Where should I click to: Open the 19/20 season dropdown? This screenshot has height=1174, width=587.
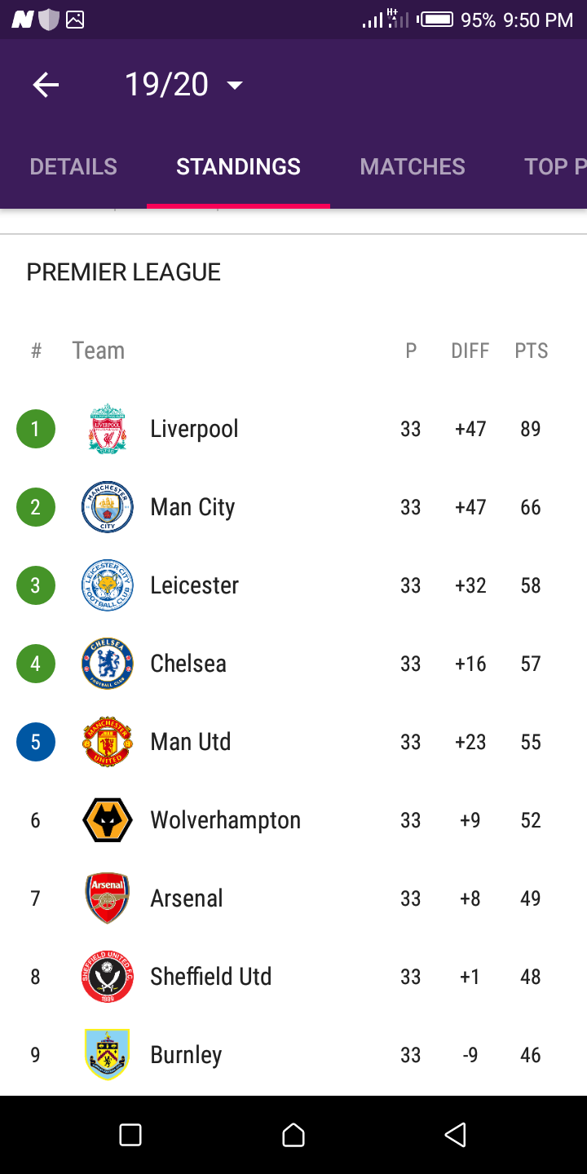(183, 85)
